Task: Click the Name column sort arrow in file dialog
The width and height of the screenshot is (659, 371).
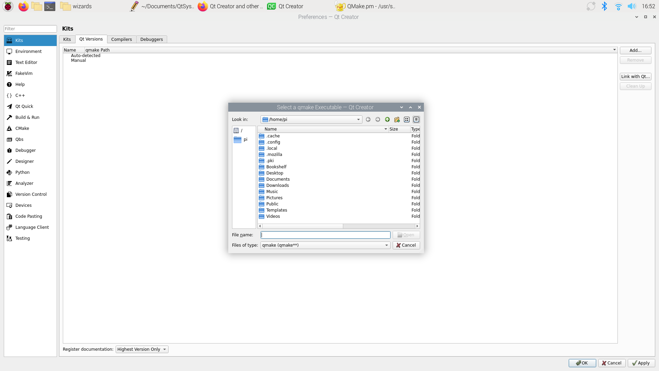Action: pos(385,129)
